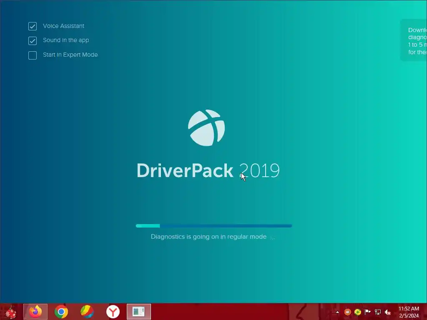Click the DriverPack logo icon
427x320 pixels.
point(206,127)
